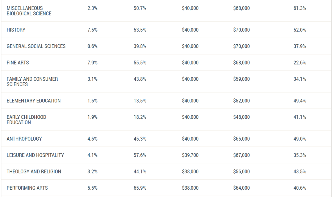Screen dimensions: 333x197
Task: Select GENERAL SOCIAL SCIENCES major name
Action: click(x=36, y=46)
